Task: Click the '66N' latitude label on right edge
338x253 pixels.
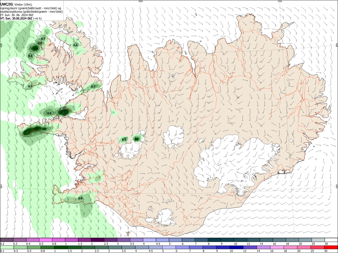Action: click(x=337, y=45)
